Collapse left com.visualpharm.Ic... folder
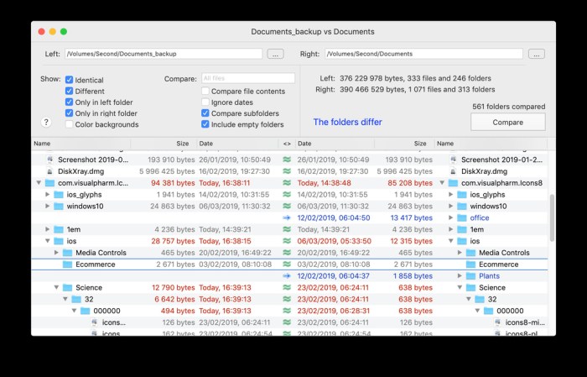 (x=39, y=183)
